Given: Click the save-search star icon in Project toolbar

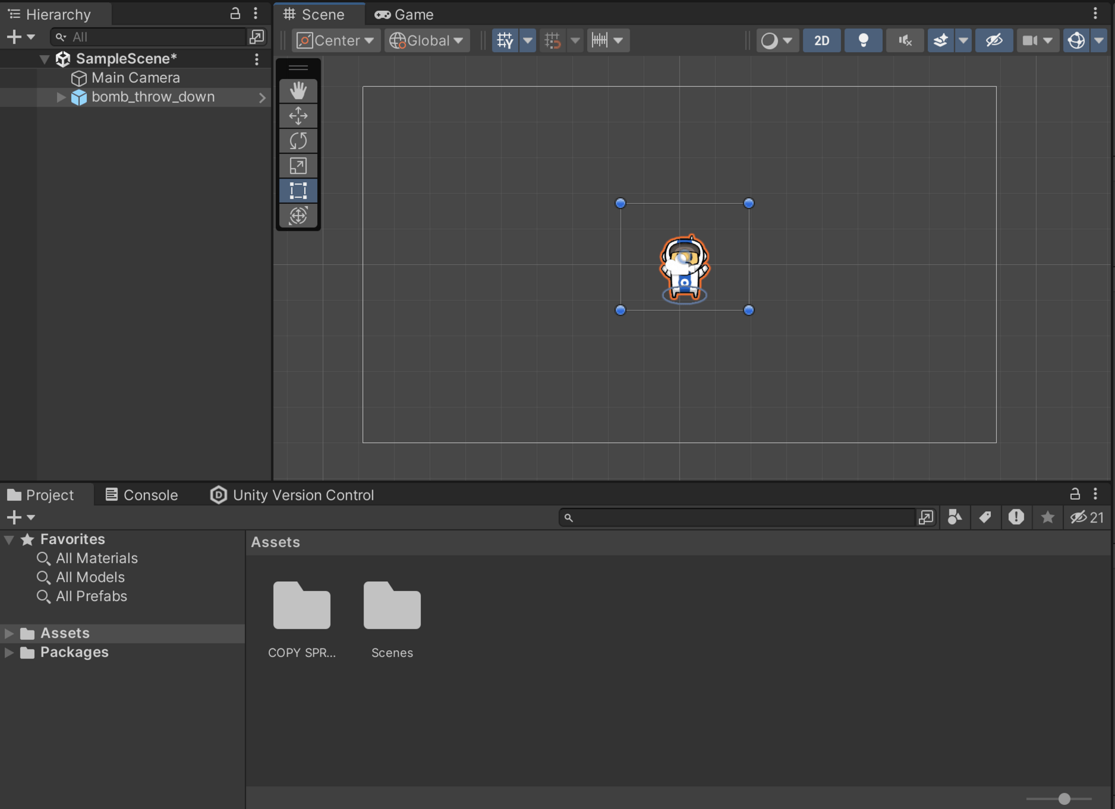Looking at the screenshot, I should 1047,517.
